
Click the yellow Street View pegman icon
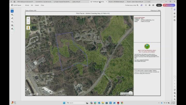click(x=28, y=28)
